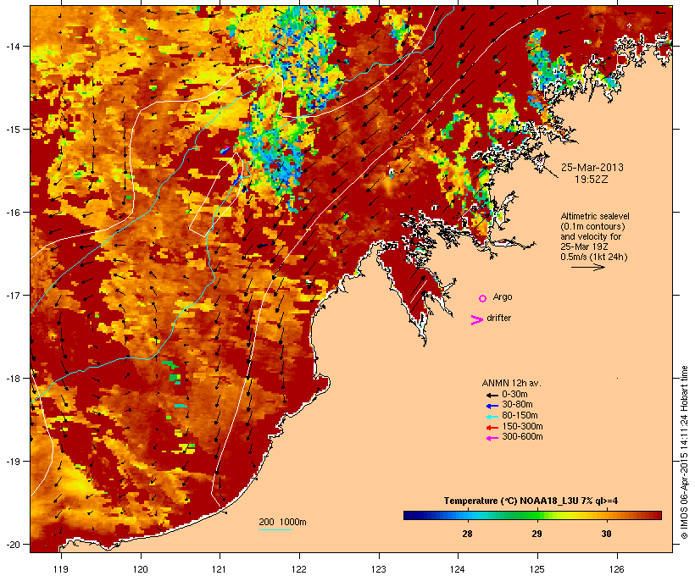Click the colorbar tick label 29

537,534
